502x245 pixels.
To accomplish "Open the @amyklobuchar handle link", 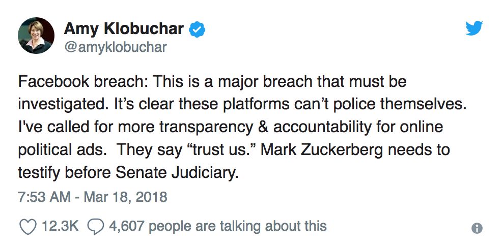I will click(116, 47).
